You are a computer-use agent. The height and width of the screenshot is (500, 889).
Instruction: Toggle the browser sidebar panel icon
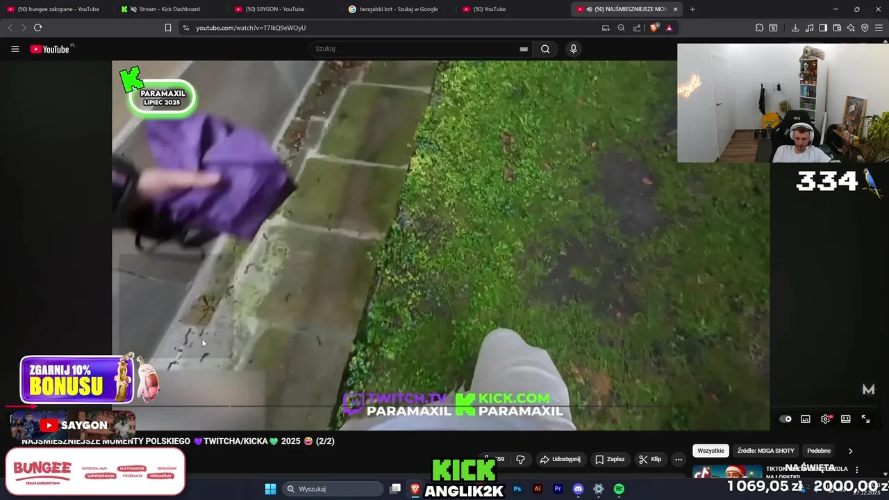point(823,28)
